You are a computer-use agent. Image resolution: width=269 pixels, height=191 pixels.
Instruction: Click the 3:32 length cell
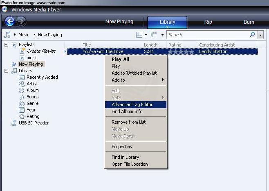coord(148,51)
